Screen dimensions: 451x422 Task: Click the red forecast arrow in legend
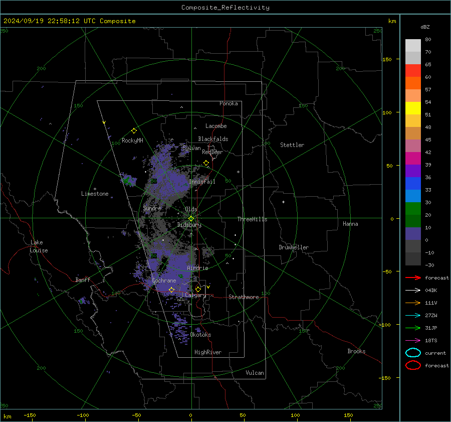pos(413,277)
